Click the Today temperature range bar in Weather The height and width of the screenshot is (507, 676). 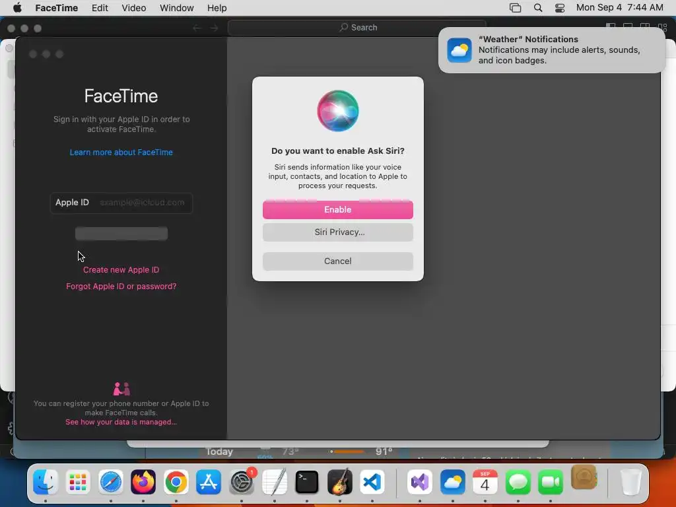347,452
